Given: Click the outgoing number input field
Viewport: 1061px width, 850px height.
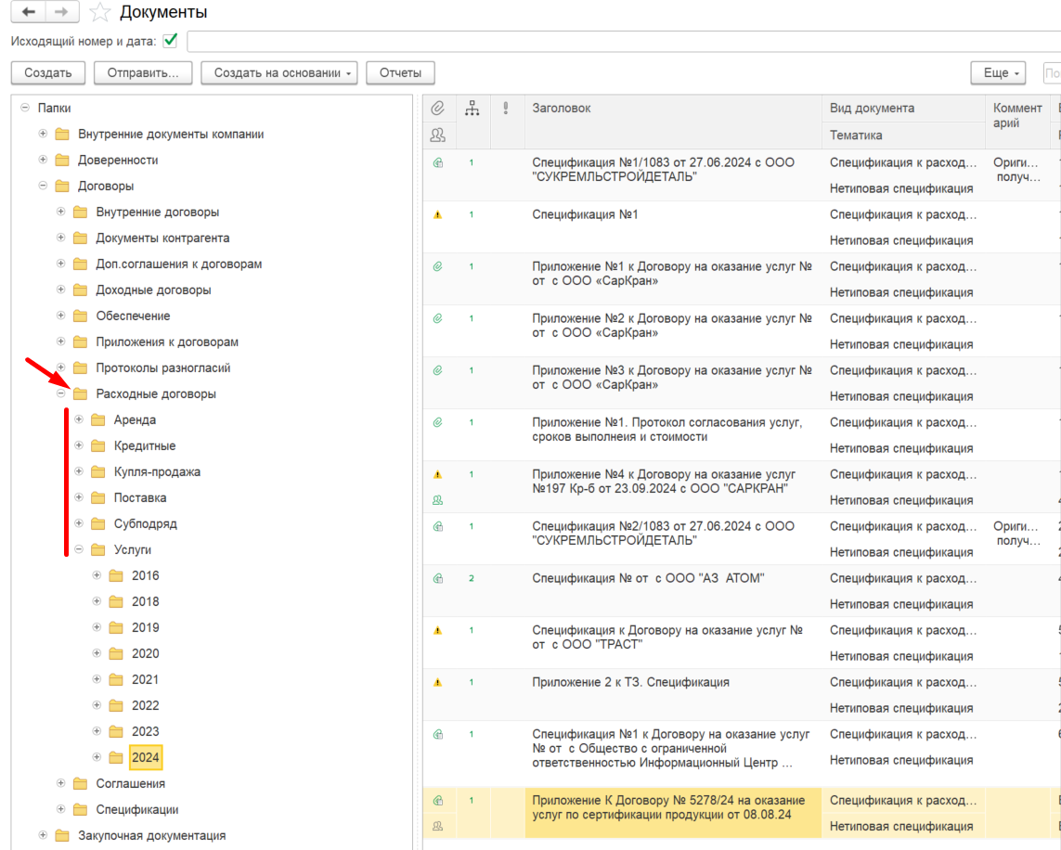Looking at the screenshot, I should (624, 41).
